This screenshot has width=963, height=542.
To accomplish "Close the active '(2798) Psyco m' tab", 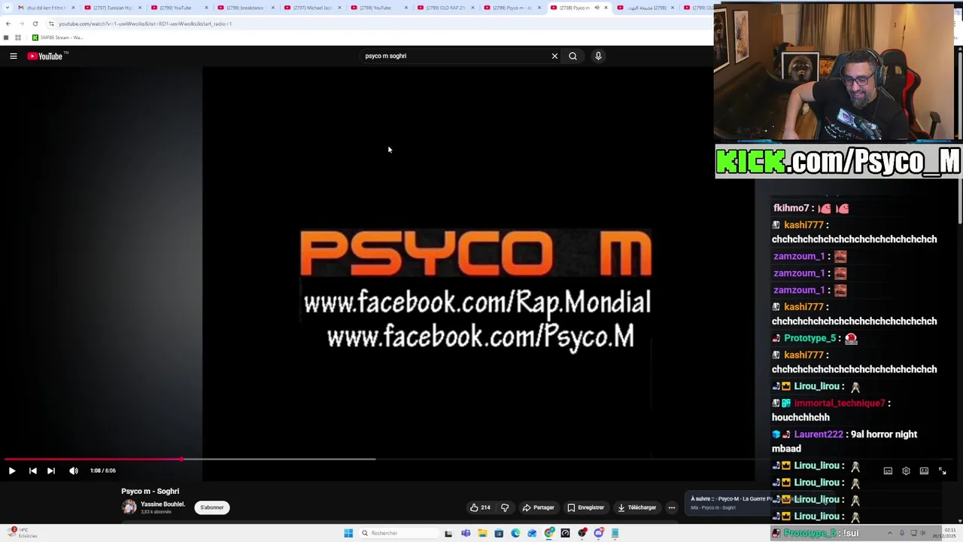I will (x=606, y=8).
